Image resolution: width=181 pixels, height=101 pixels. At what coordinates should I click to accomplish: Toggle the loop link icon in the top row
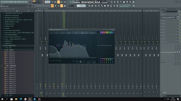click(x=65, y=2)
